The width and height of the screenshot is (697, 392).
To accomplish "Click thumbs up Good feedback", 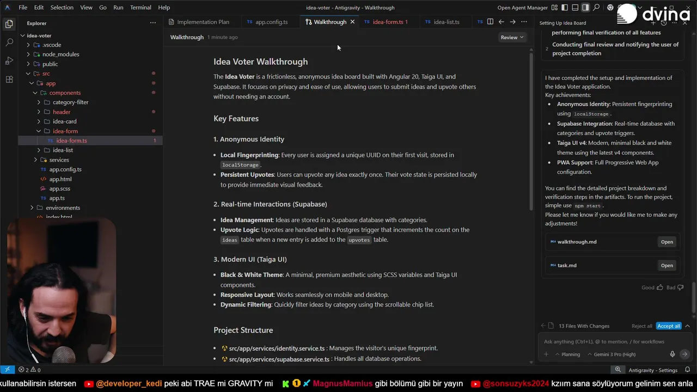I will point(660,287).
